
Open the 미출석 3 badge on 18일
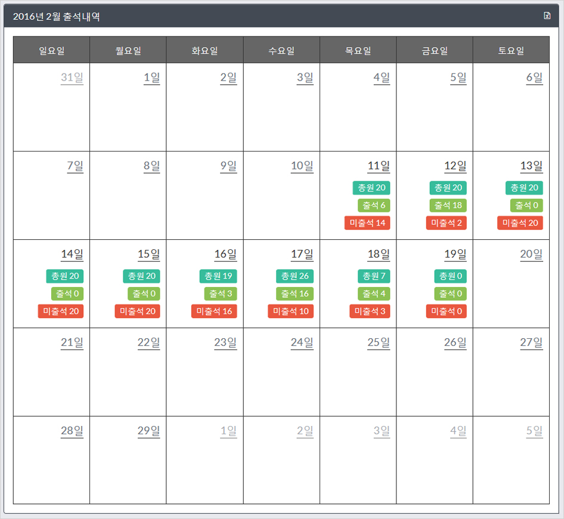(x=370, y=311)
